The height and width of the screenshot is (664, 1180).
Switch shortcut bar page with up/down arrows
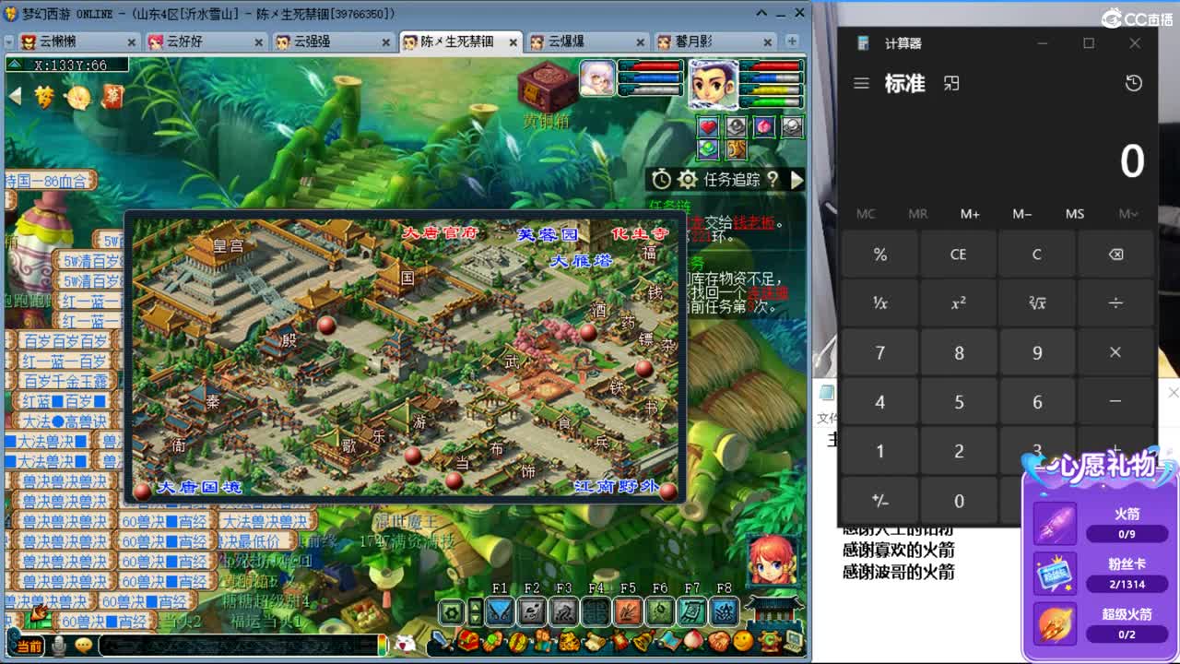click(475, 611)
